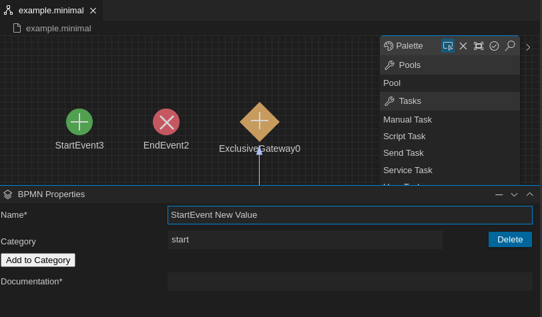This screenshot has width=542, height=317.
Task: Click the Tasks group wrench icon
Action: (390, 101)
